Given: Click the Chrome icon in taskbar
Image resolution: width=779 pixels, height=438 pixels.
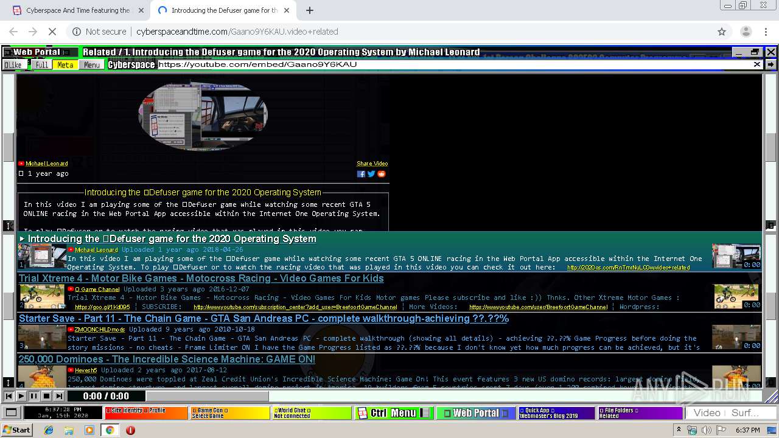Looking at the screenshot, I should [110, 430].
